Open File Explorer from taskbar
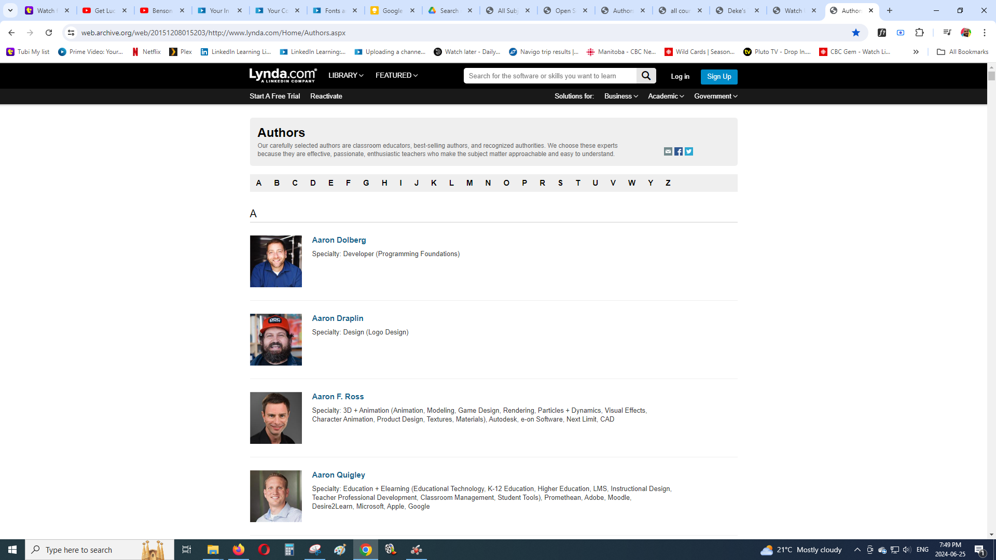 tap(213, 550)
